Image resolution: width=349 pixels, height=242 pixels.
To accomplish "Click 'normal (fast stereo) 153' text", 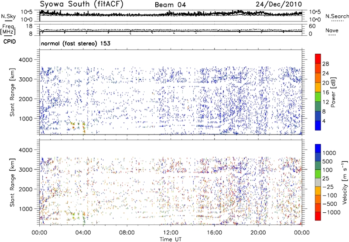I will [75, 43].
